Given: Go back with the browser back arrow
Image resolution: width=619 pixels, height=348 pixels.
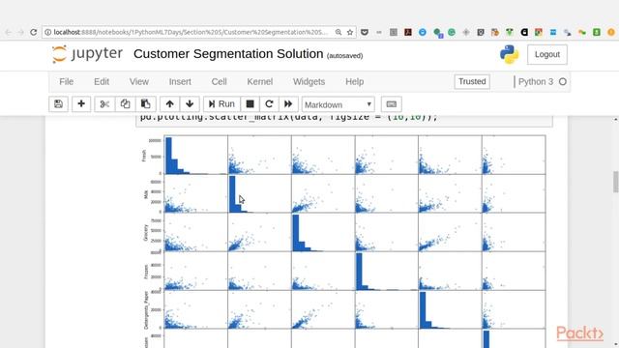Looking at the screenshot, I should tap(9, 32).
